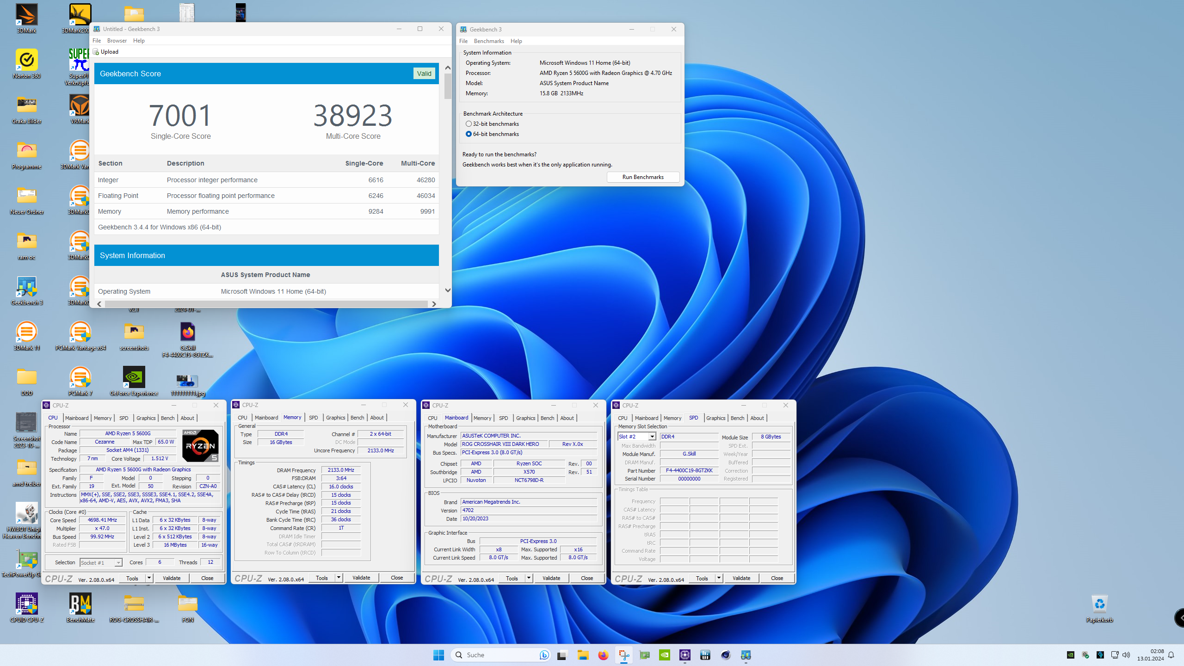Launch the CPUID CPU-Z desktop shortcut
1184x666 pixels.
coord(26,608)
